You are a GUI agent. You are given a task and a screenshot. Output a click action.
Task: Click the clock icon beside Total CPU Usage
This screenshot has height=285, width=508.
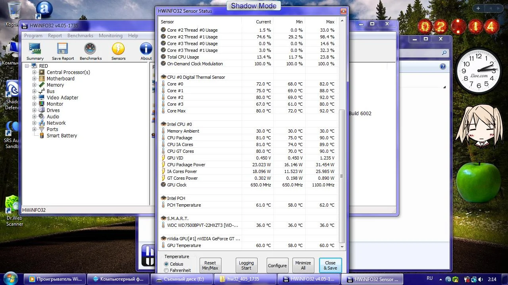pos(164,57)
